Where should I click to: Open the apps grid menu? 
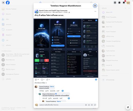click(115, 3)
